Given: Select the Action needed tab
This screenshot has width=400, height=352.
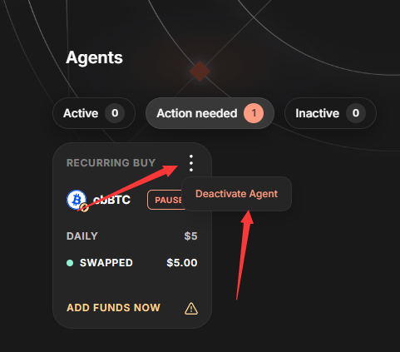Looking at the screenshot, I should click(210, 113).
